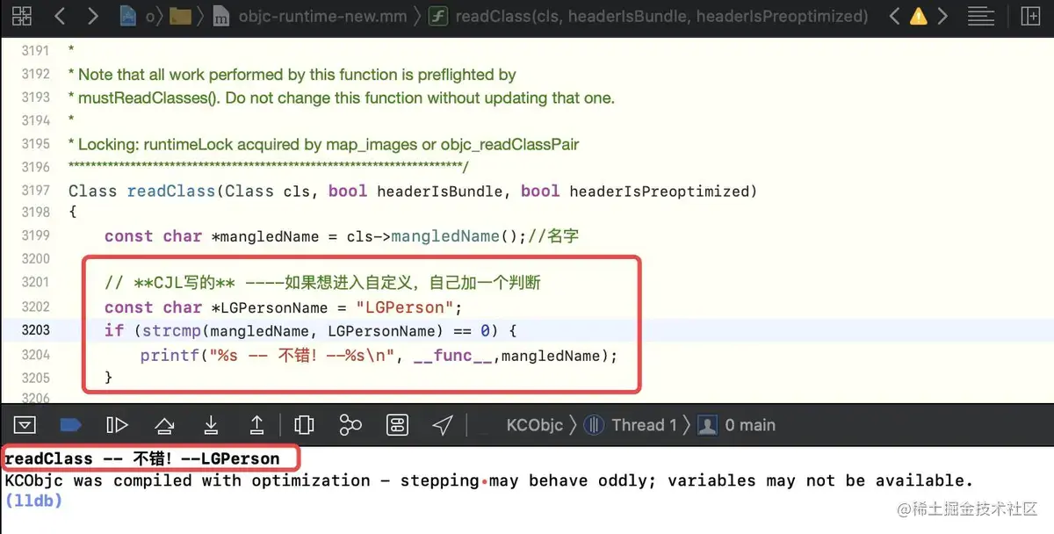Click the (lldb) console prompt

33,501
